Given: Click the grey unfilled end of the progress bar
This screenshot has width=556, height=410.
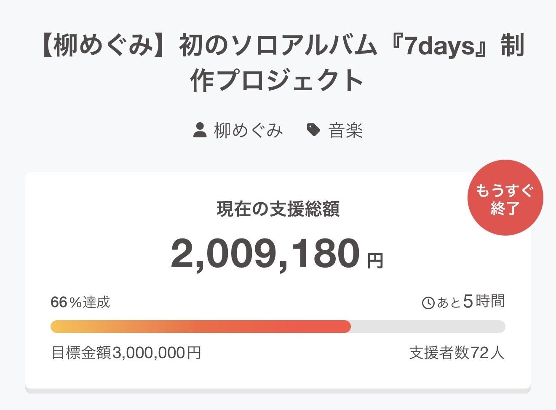Looking at the screenshot, I should (x=428, y=327).
